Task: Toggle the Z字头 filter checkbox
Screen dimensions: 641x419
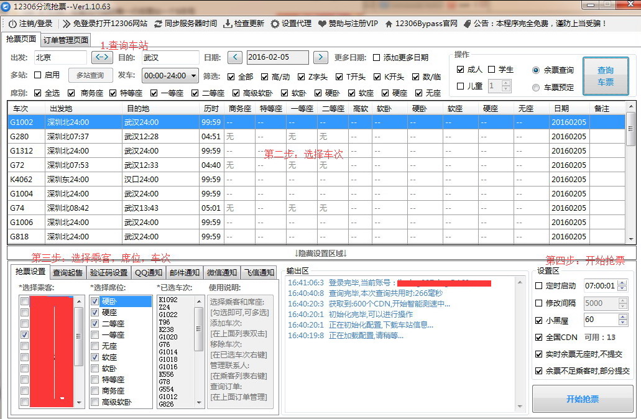Action: click(x=302, y=77)
